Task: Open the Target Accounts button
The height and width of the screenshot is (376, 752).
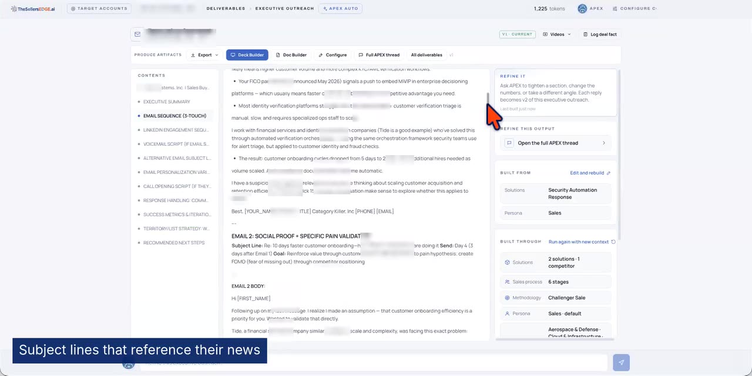Action: [x=99, y=9]
